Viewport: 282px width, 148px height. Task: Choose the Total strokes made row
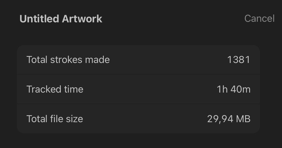(138, 59)
